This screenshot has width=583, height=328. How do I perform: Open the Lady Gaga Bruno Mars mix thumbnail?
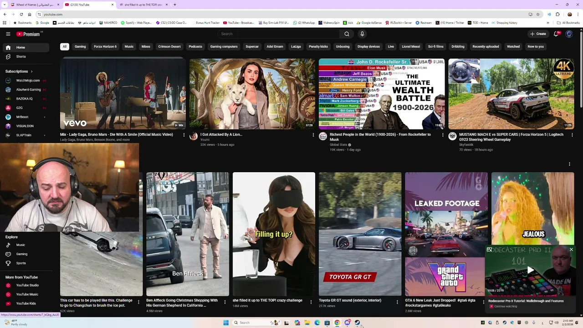pyautogui.click(x=123, y=94)
